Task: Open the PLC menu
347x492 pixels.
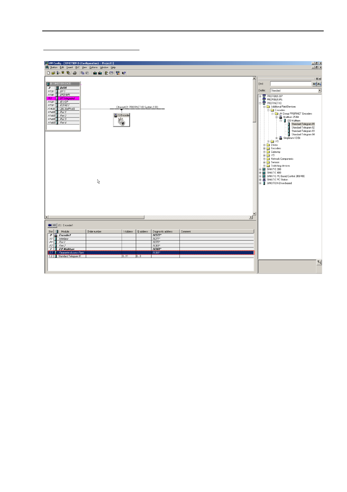Action: tap(77, 67)
